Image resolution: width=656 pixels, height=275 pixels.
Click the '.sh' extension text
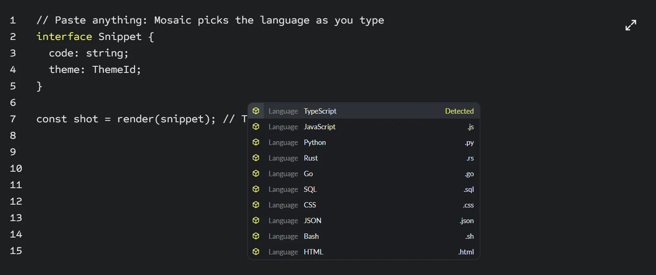pos(470,236)
